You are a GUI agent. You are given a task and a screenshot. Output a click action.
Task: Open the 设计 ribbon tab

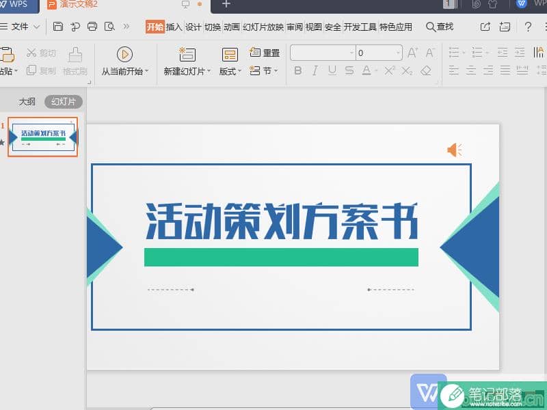194,27
